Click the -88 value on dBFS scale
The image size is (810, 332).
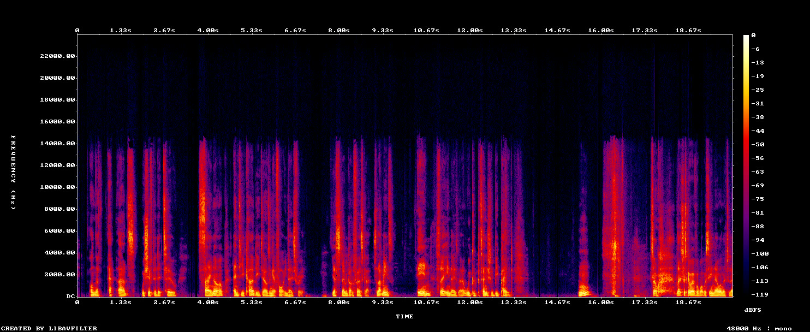(758, 227)
